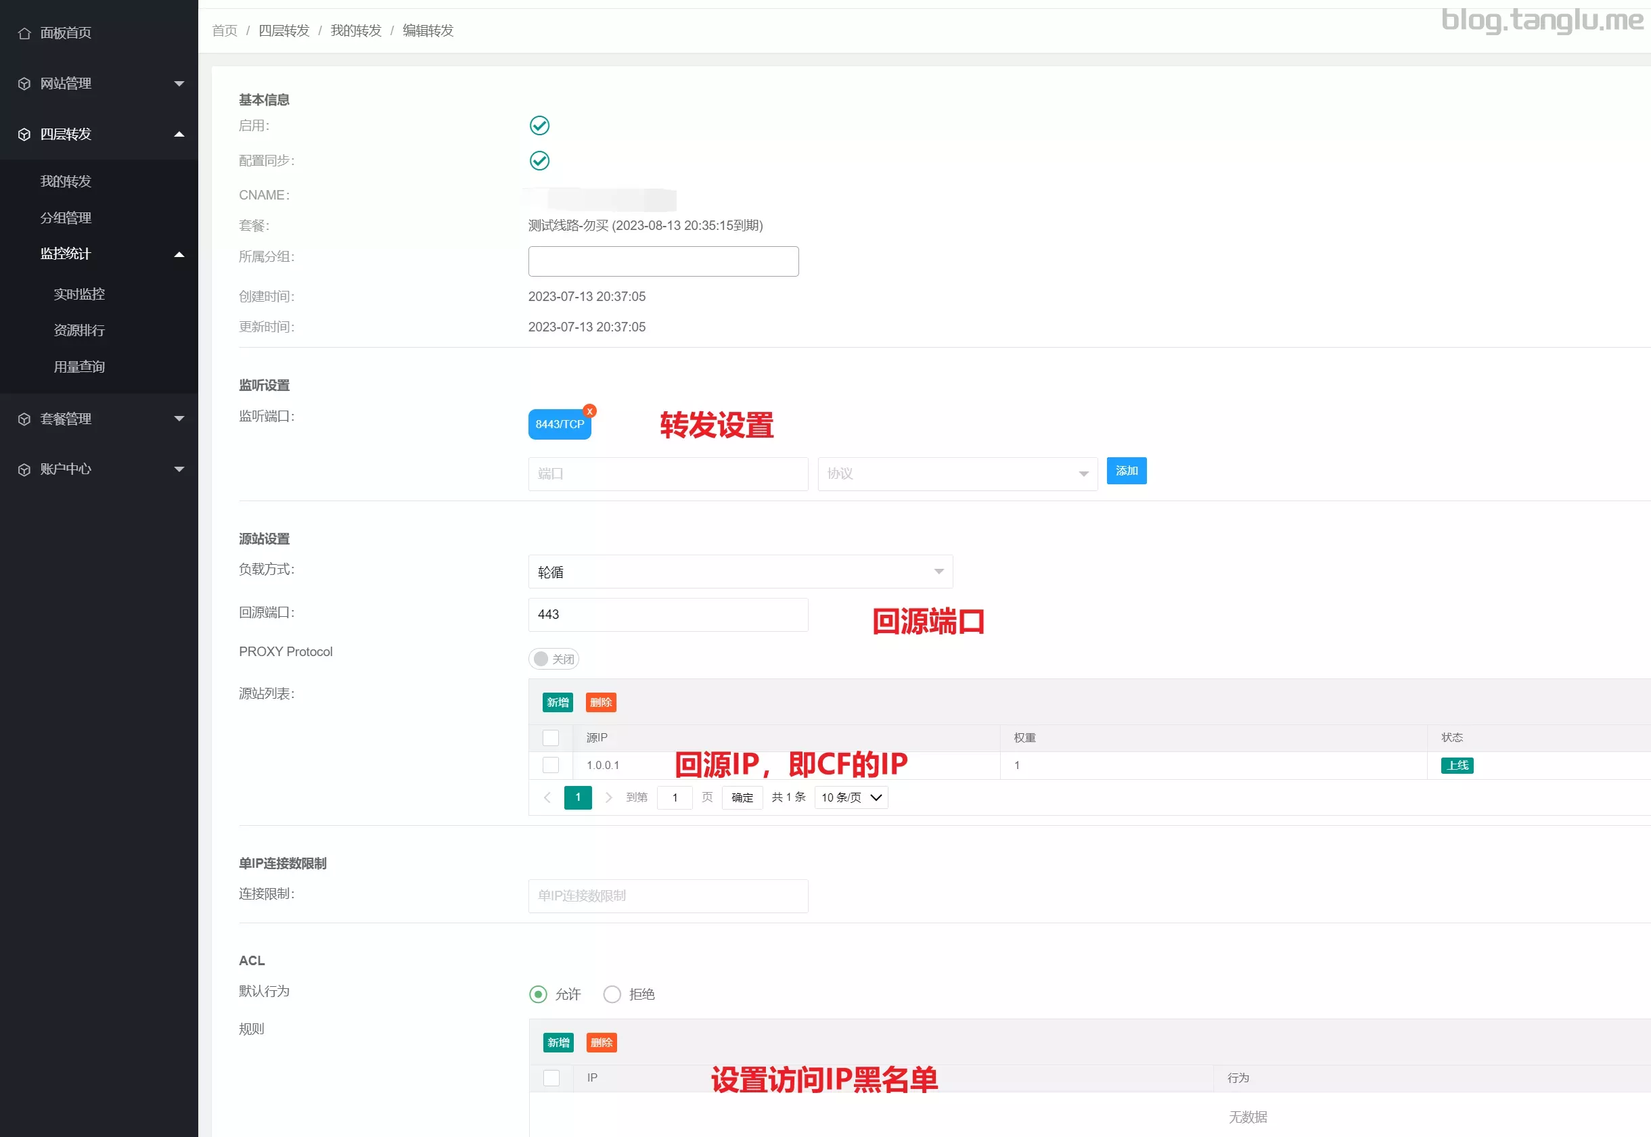Open 实时监控 in the sidebar

[79, 294]
